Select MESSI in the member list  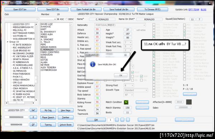[x=44, y=37]
